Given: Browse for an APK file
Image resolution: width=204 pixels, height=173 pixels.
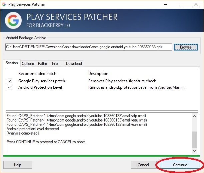Looking at the screenshot, I should click(x=186, y=47).
